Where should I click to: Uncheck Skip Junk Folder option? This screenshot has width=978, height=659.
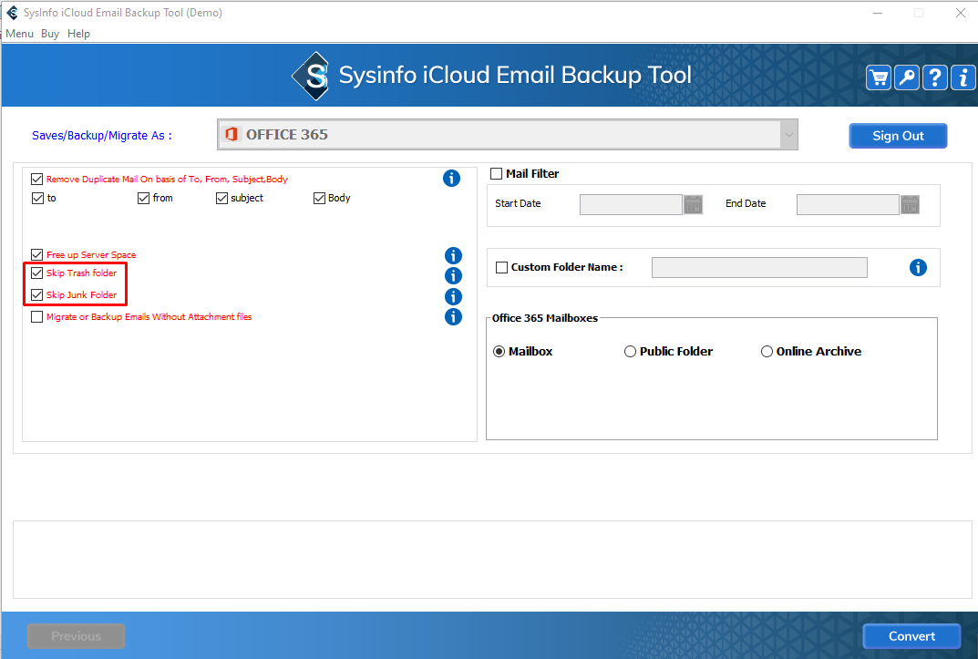pyautogui.click(x=37, y=295)
